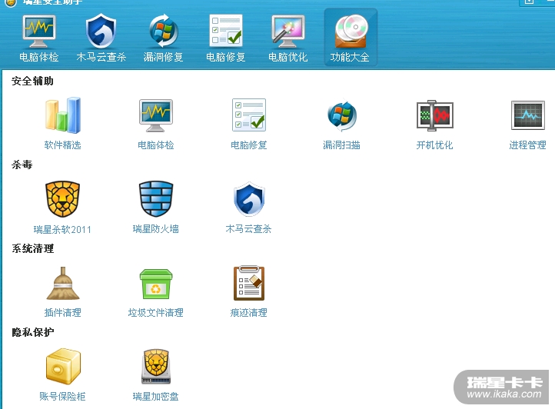Image resolution: width=555 pixels, height=409 pixels.
Task: Launch 瑞星杀软2011 lion shield icon
Action: [63, 199]
